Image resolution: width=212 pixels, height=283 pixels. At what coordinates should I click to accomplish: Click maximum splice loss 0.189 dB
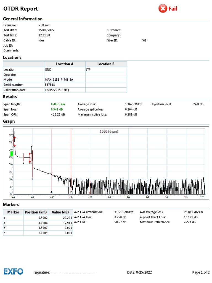point(131,114)
